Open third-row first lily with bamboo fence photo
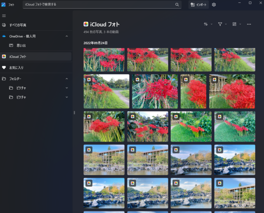This screenshot has width=264, height=213. point(104,126)
